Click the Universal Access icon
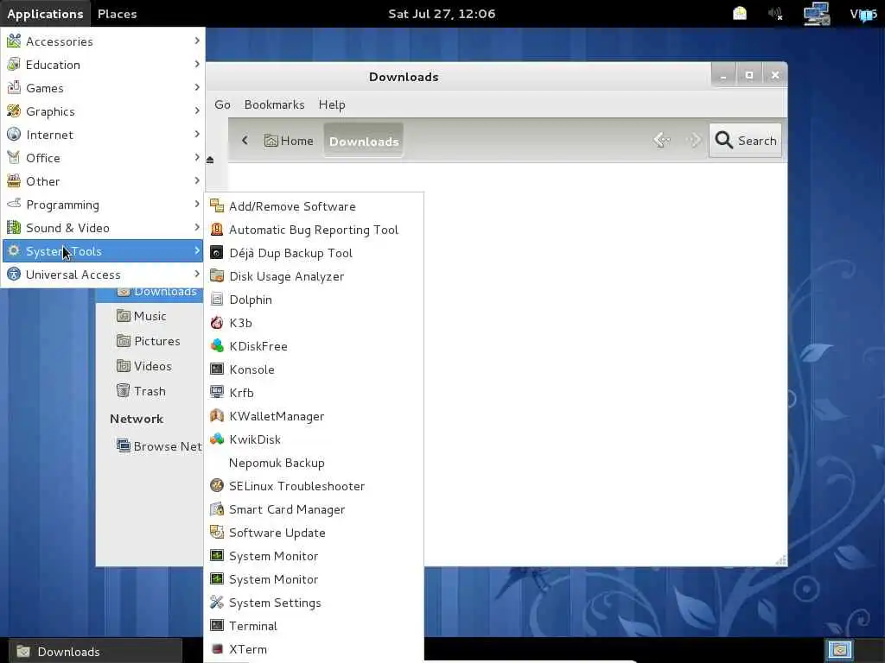 point(14,275)
